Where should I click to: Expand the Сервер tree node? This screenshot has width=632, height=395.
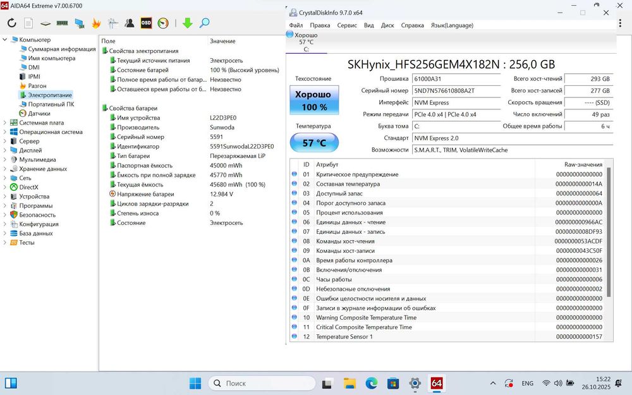click(x=5, y=141)
